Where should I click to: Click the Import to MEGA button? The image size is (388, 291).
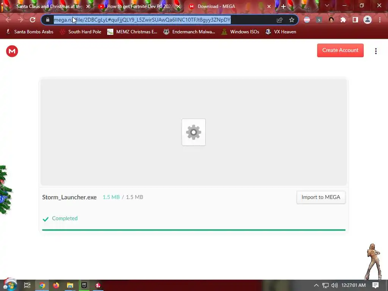321,197
